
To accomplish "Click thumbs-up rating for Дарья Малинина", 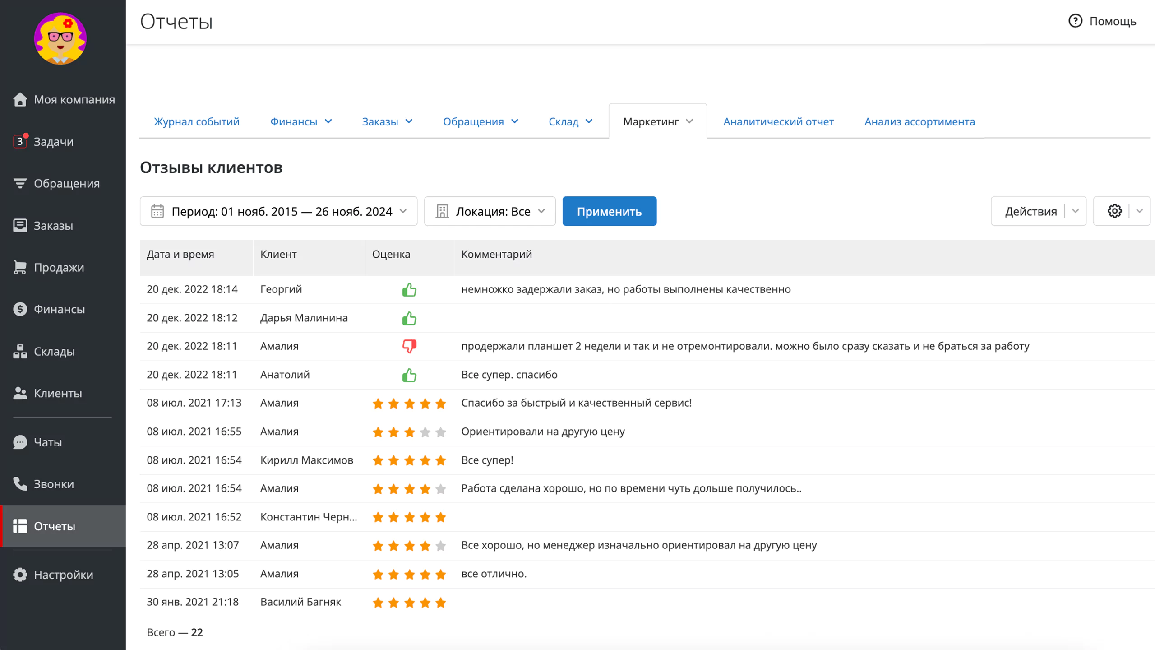I will [x=409, y=318].
